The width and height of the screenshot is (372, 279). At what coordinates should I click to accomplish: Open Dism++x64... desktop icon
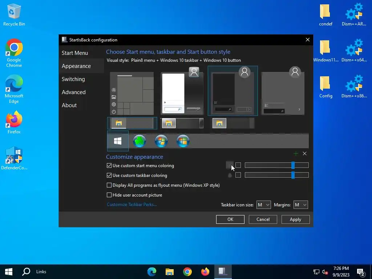pyautogui.click(x=354, y=51)
